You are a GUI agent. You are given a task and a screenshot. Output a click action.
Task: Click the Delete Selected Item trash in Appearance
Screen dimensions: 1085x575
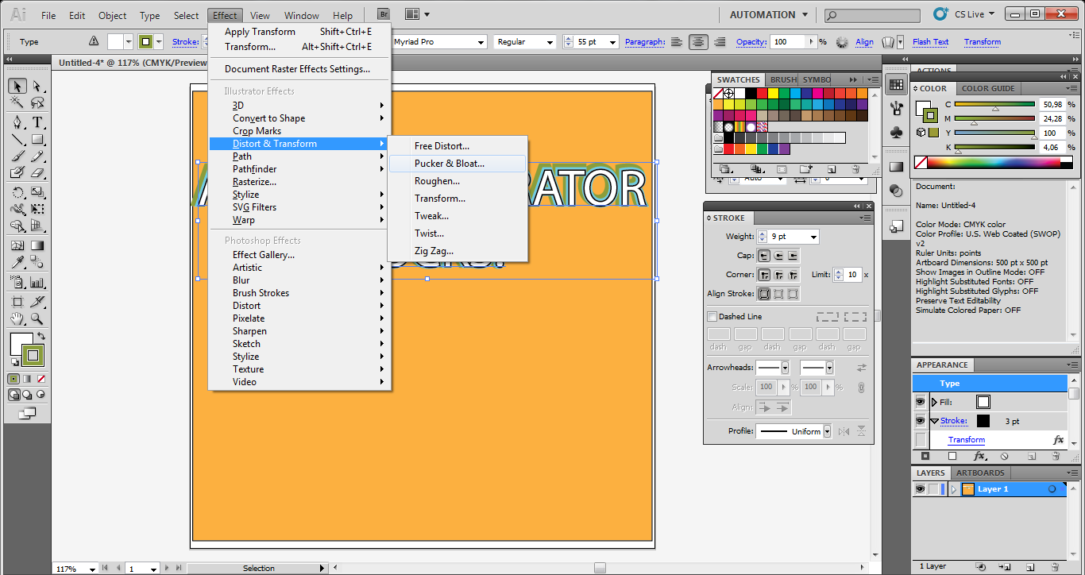(x=1056, y=457)
